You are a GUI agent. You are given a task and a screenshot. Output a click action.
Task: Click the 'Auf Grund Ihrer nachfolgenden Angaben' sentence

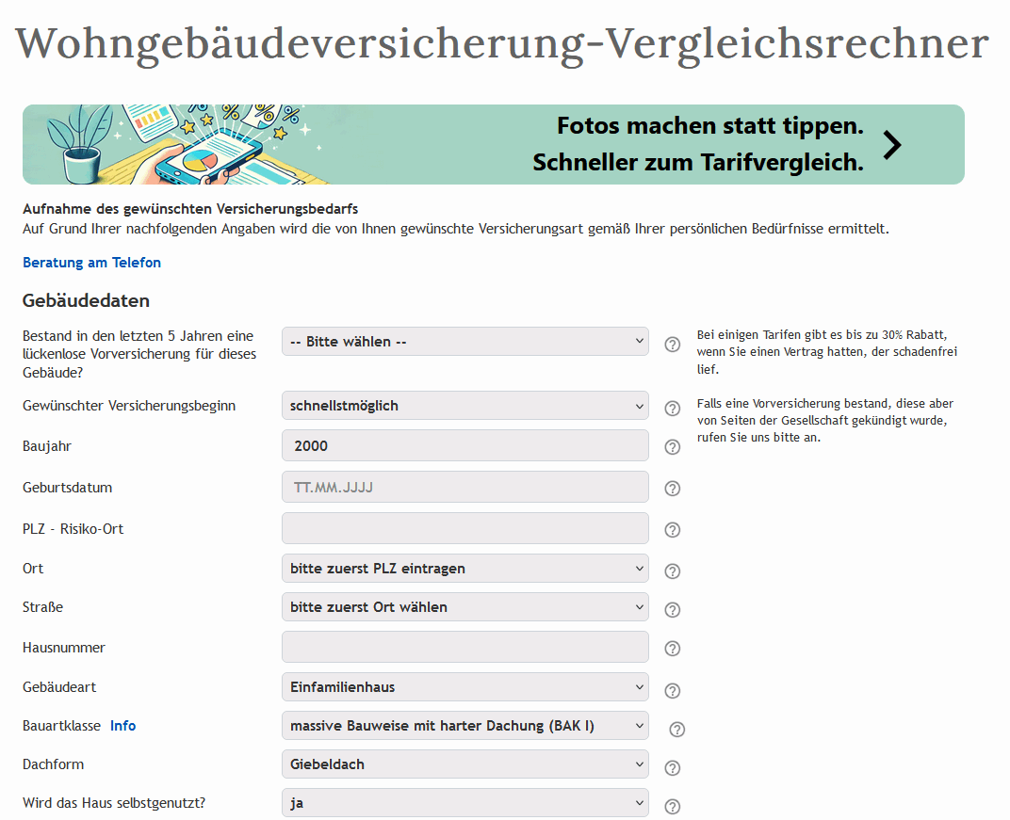[x=455, y=229]
